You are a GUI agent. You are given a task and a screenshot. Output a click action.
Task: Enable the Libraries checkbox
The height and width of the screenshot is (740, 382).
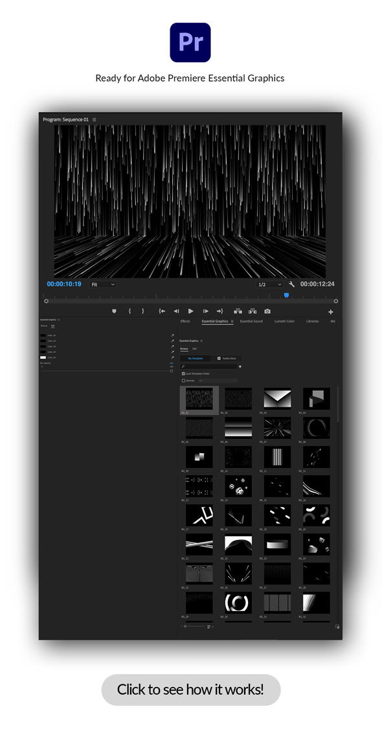pos(183,381)
